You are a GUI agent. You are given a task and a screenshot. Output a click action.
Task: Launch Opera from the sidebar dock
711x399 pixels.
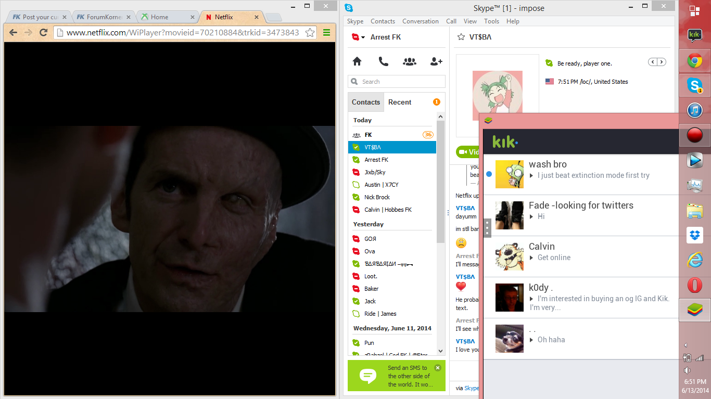pos(695,285)
